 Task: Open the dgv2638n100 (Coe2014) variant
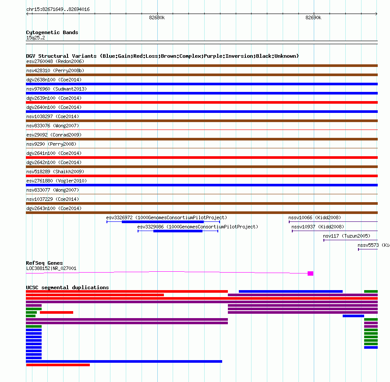tap(54, 80)
